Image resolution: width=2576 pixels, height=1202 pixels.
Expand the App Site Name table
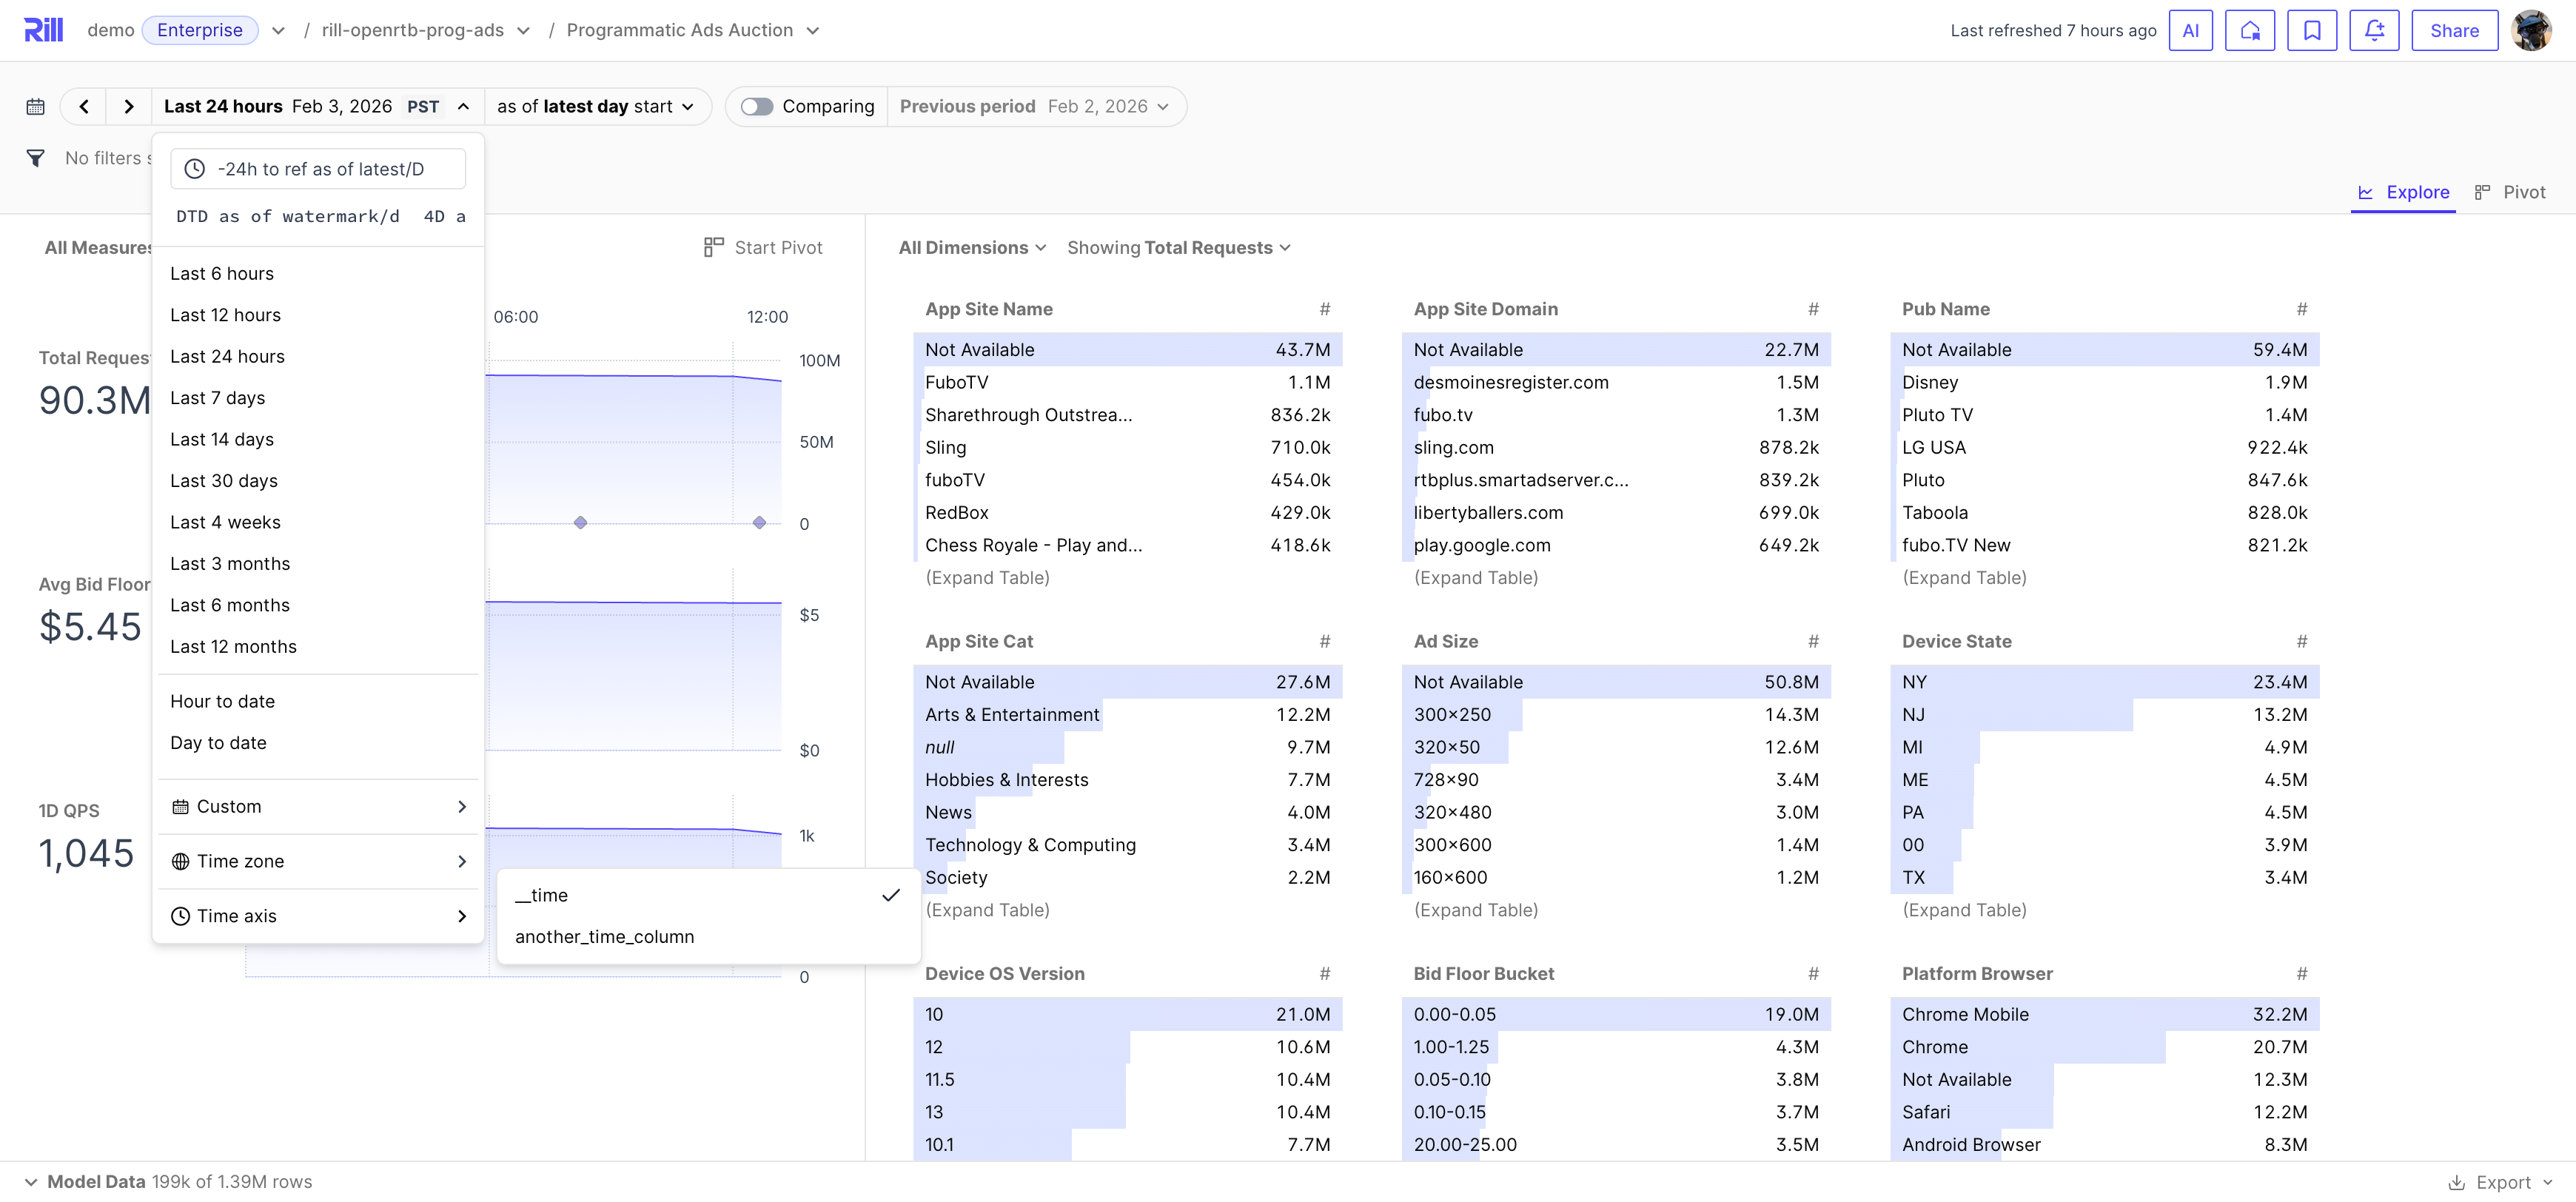click(986, 578)
